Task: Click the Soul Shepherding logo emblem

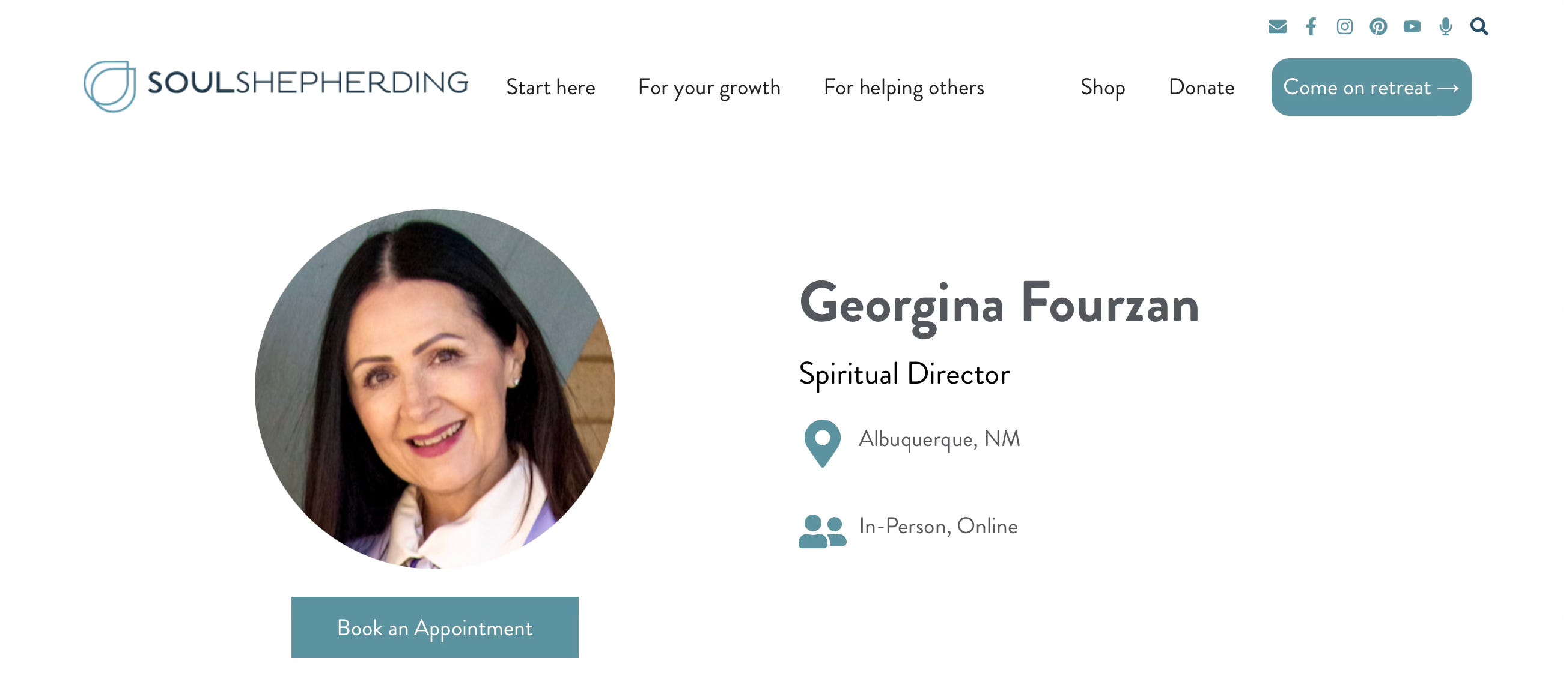Action: point(110,86)
